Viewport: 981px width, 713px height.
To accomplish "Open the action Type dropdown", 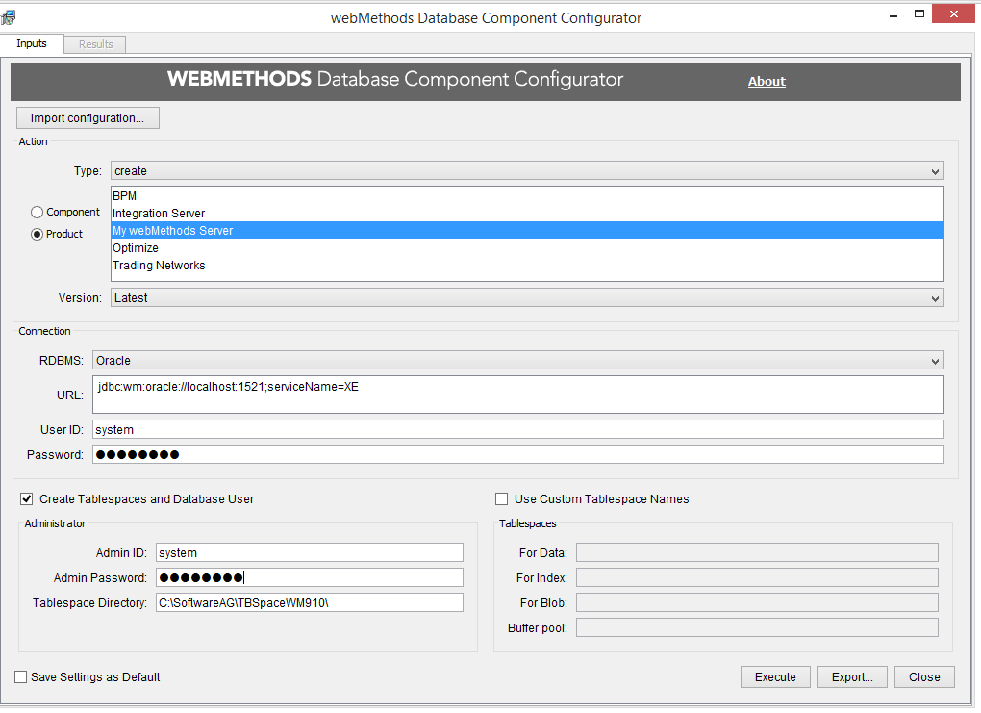I will 527,171.
